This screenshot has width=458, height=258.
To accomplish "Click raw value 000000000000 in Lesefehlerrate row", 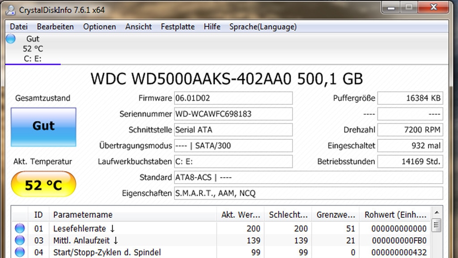I will pyautogui.click(x=399, y=228).
